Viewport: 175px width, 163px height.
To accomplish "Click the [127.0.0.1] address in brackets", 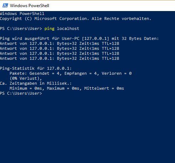I will pyautogui.click(x=95, y=38).
